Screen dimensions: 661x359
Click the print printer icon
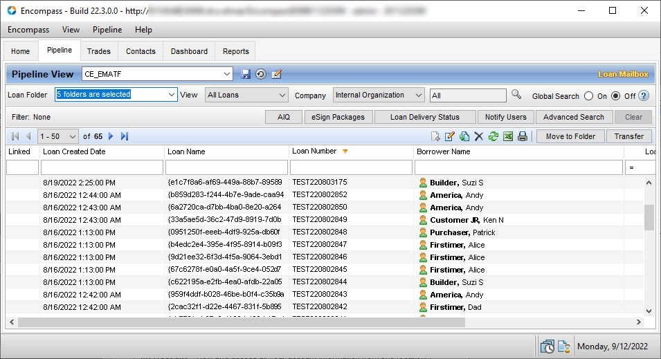[x=523, y=136]
